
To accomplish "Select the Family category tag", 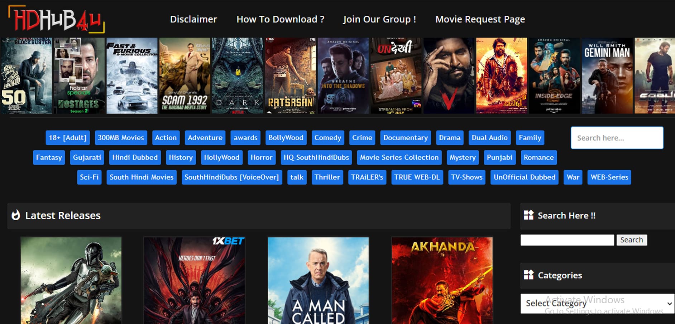I will [x=530, y=138].
